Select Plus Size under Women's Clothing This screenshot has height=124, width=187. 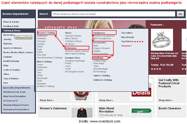coord(42,55)
